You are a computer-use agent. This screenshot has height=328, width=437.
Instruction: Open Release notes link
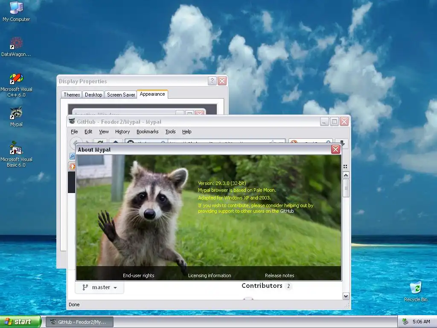tap(280, 275)
